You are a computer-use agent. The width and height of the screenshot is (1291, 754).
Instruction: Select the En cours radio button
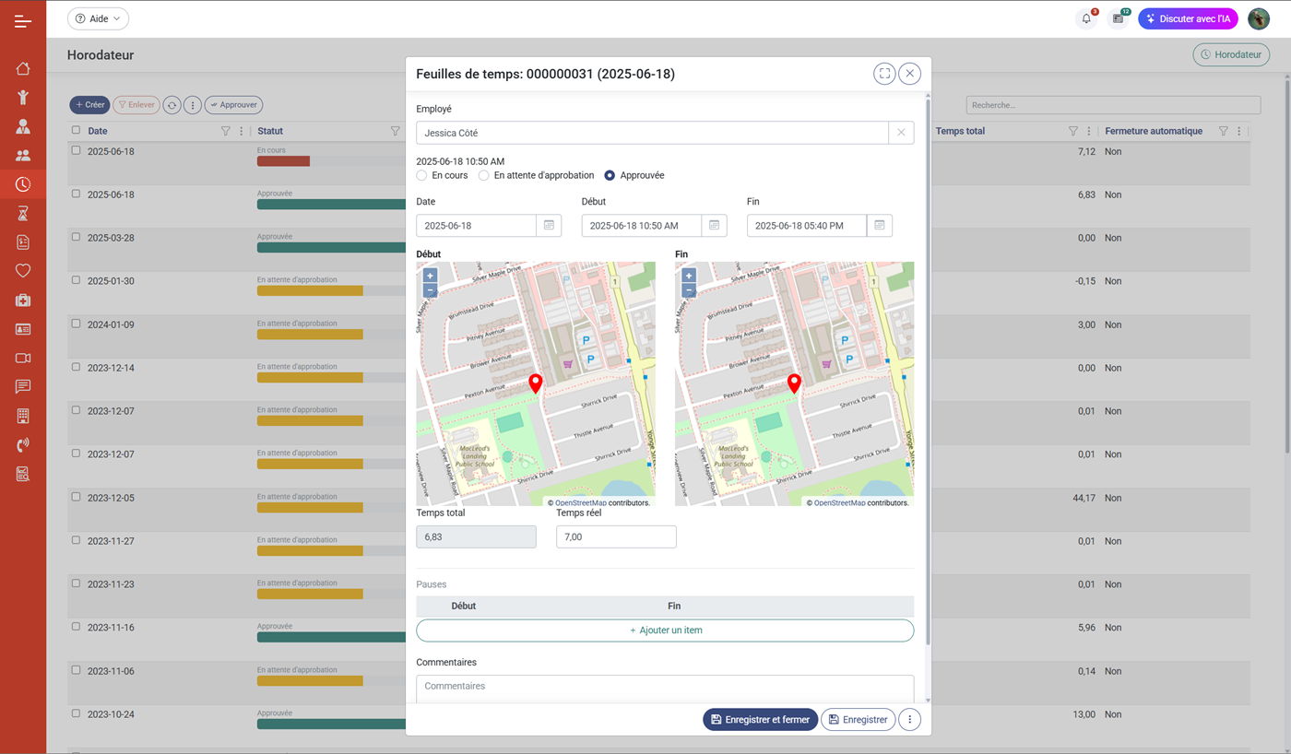tap(421, 175)
